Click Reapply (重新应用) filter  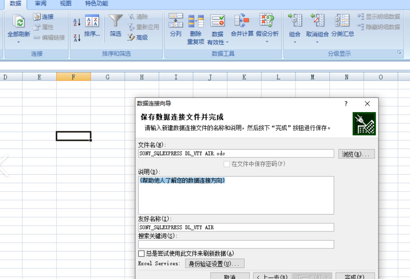(143, 27)
